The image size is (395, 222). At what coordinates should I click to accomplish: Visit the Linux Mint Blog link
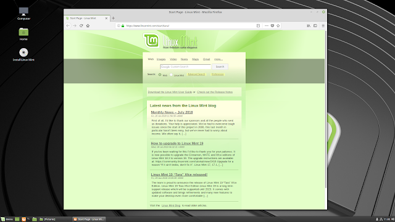pyautogui.click(x=171, y=205)
